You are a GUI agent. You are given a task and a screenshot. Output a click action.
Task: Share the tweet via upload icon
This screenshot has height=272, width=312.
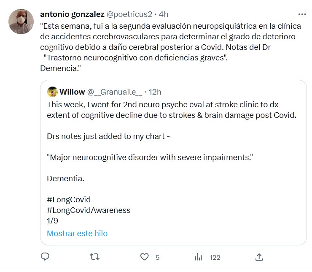click(x=259, y=257)
